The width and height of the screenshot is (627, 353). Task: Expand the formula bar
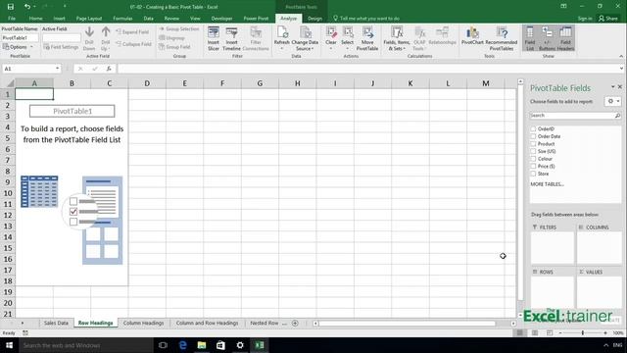pyautogui.click(x=621, y=69)
